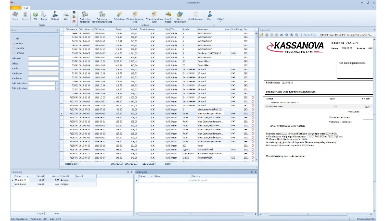Expand the Funktion group dialog launcher
The height and width of the screenshot is (221, 385).
(214, 25)
